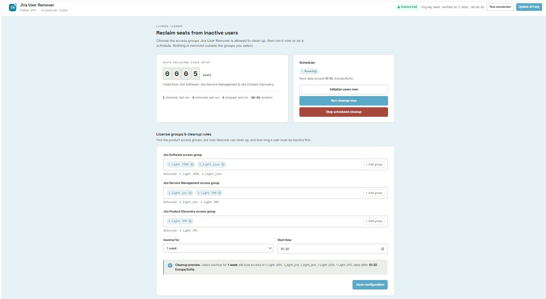Image resolution: width=546 pixels, height=299 pixels.
Task: Click "Selected: 1_light_jsm, 1 Light JSM" text
Action: coord(191,202)
